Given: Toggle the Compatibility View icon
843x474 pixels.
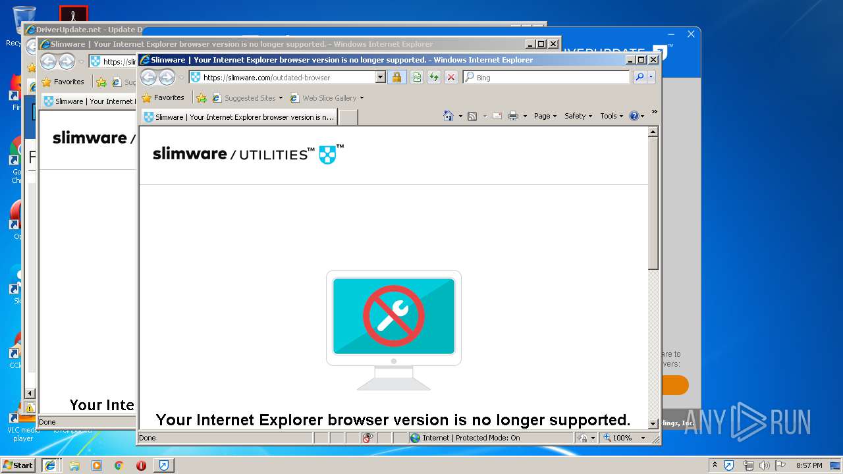Looking at the screenshot, I should point(417,77).
